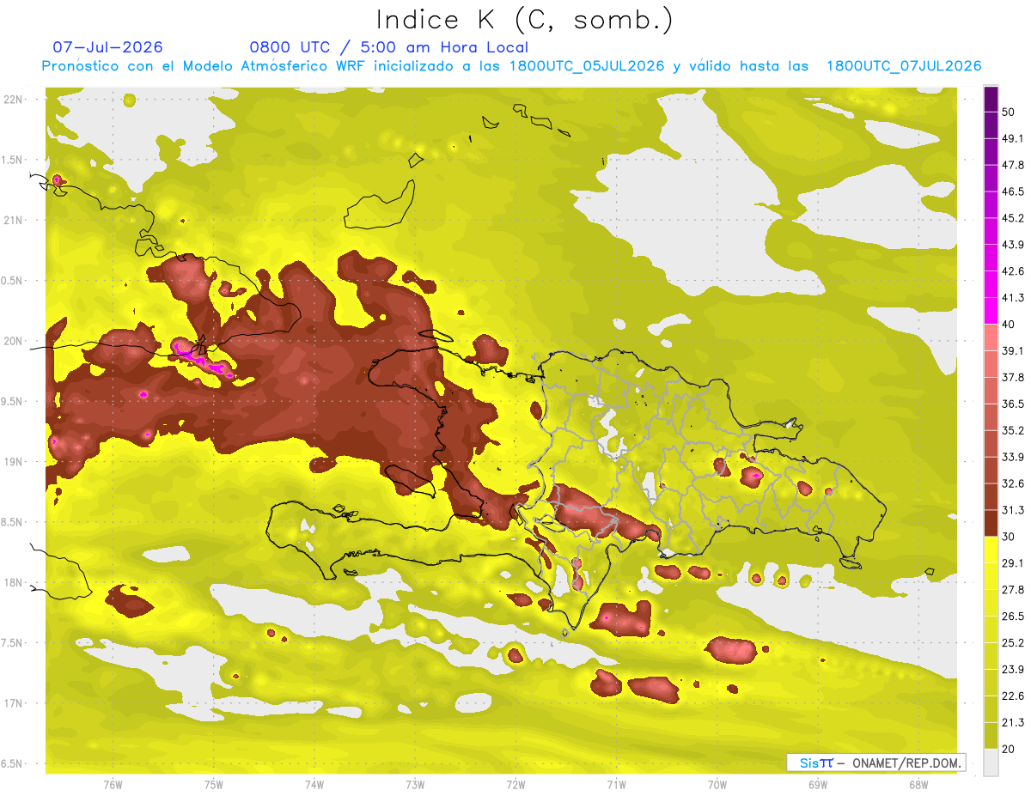Click the '18N' latitude label

pyautogui.click(x=14, y=582)
